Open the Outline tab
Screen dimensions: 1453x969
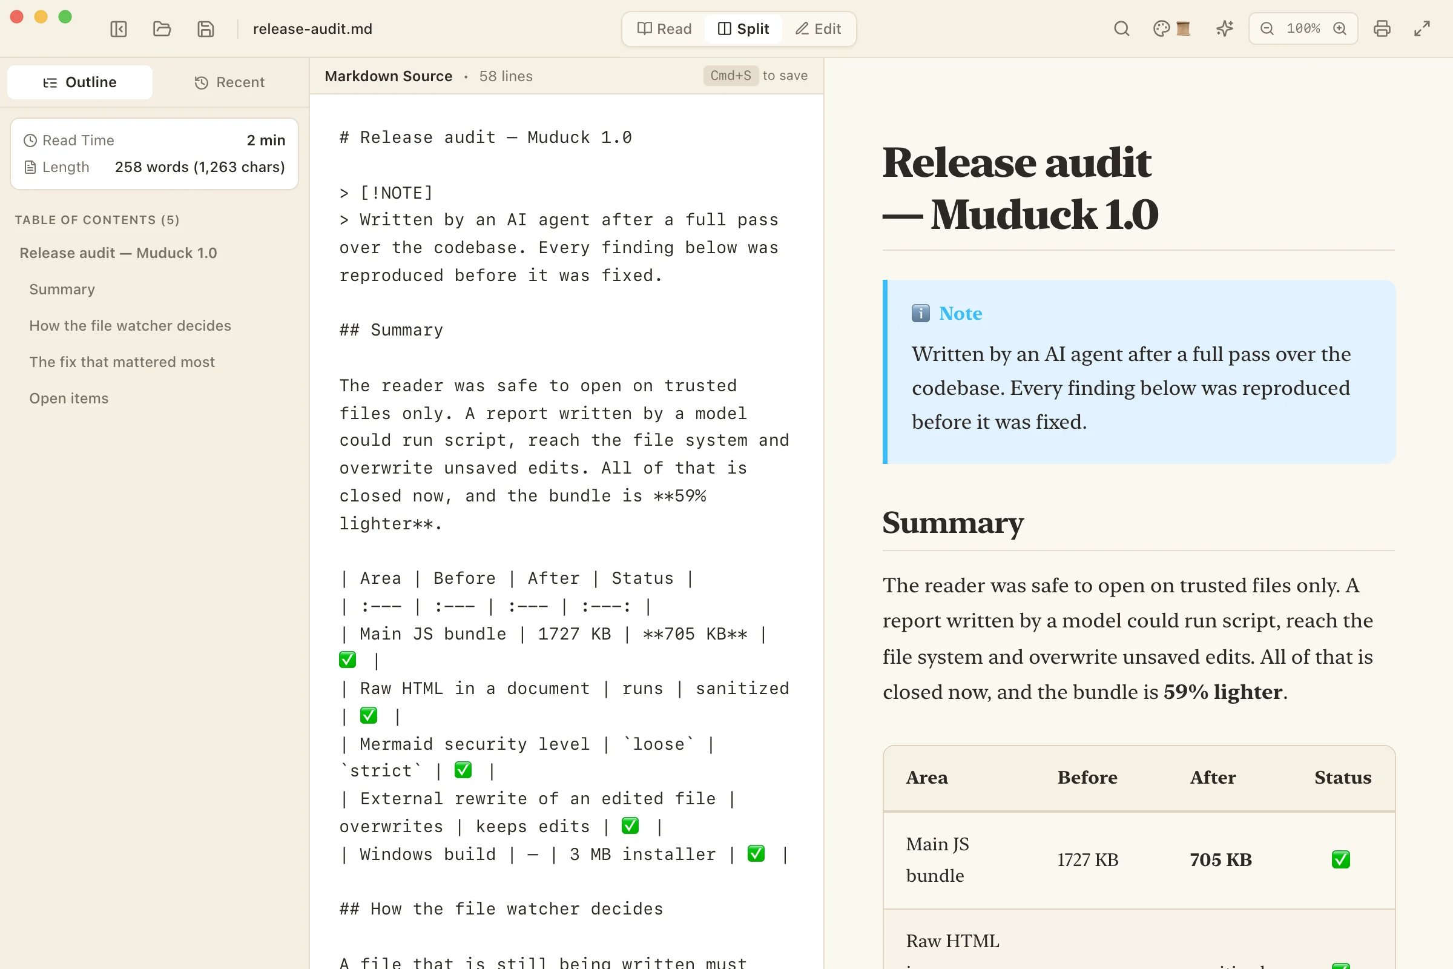(x=80, y=82)
